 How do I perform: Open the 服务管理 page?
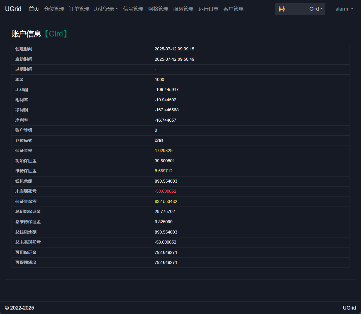[183, 9]
